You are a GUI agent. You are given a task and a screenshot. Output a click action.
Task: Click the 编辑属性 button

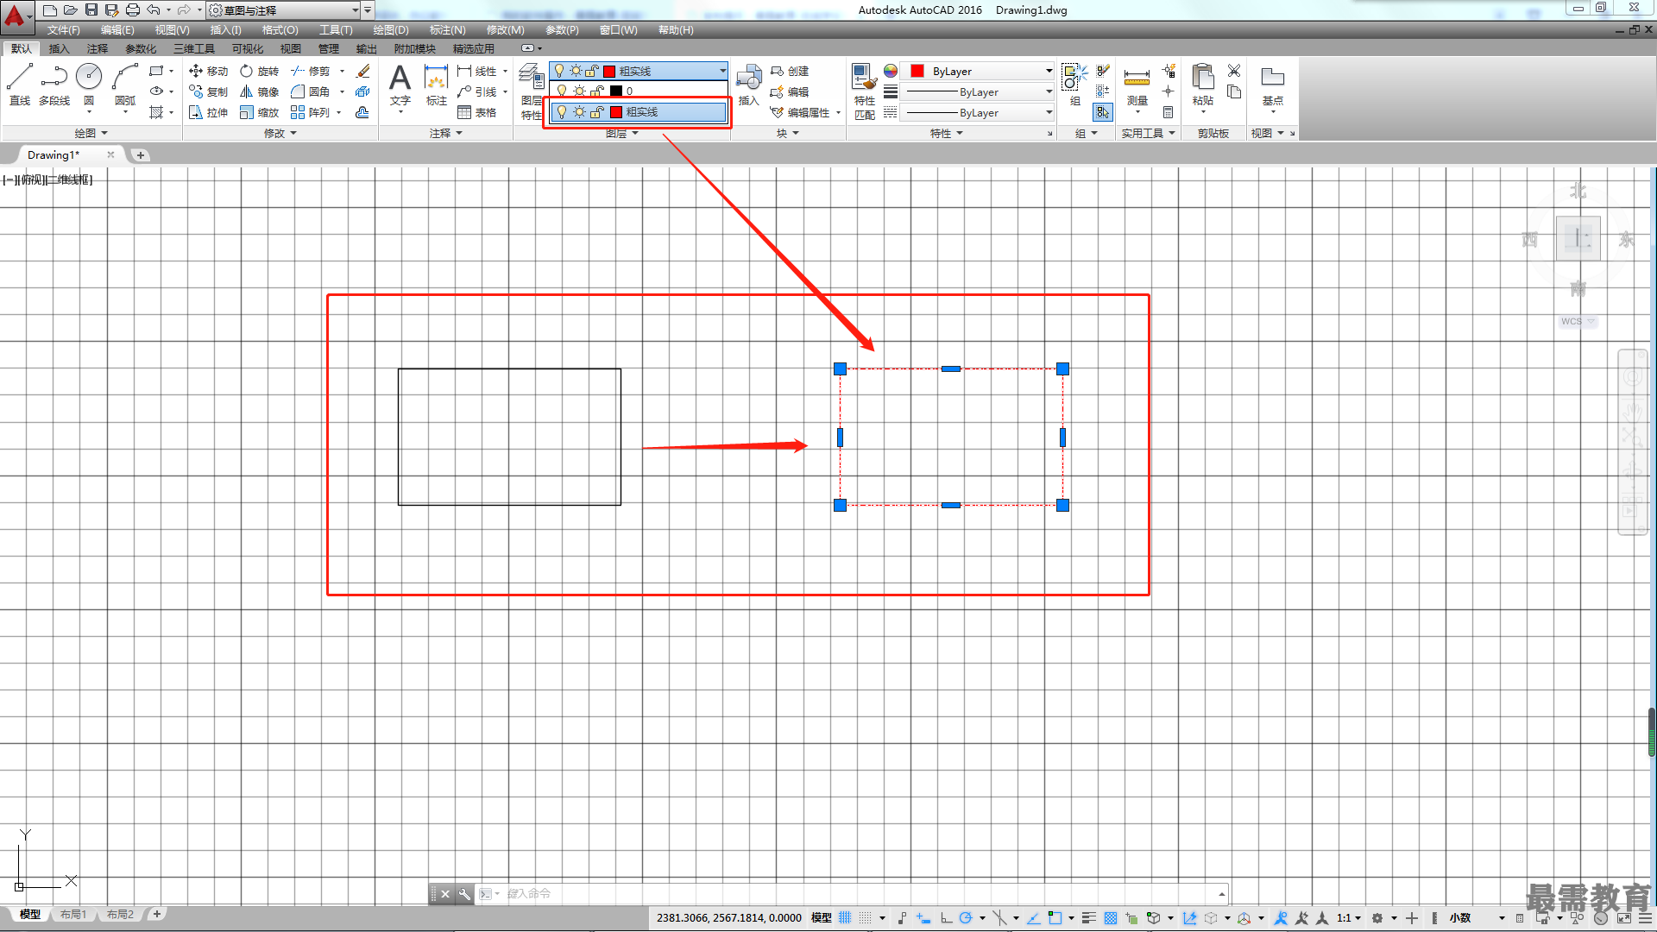click(x=800, y=112)
